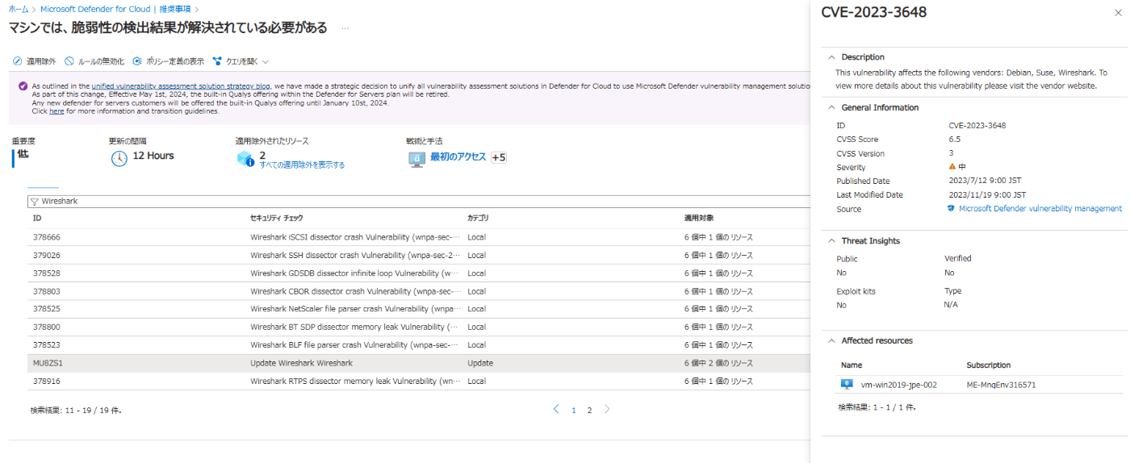Click the 'here' transition guidelines link

[x=56, y=111]
